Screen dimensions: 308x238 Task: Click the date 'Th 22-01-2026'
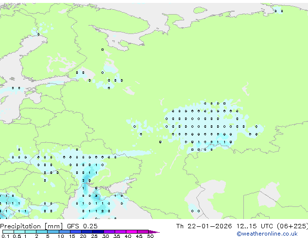[x=204, y=226]
